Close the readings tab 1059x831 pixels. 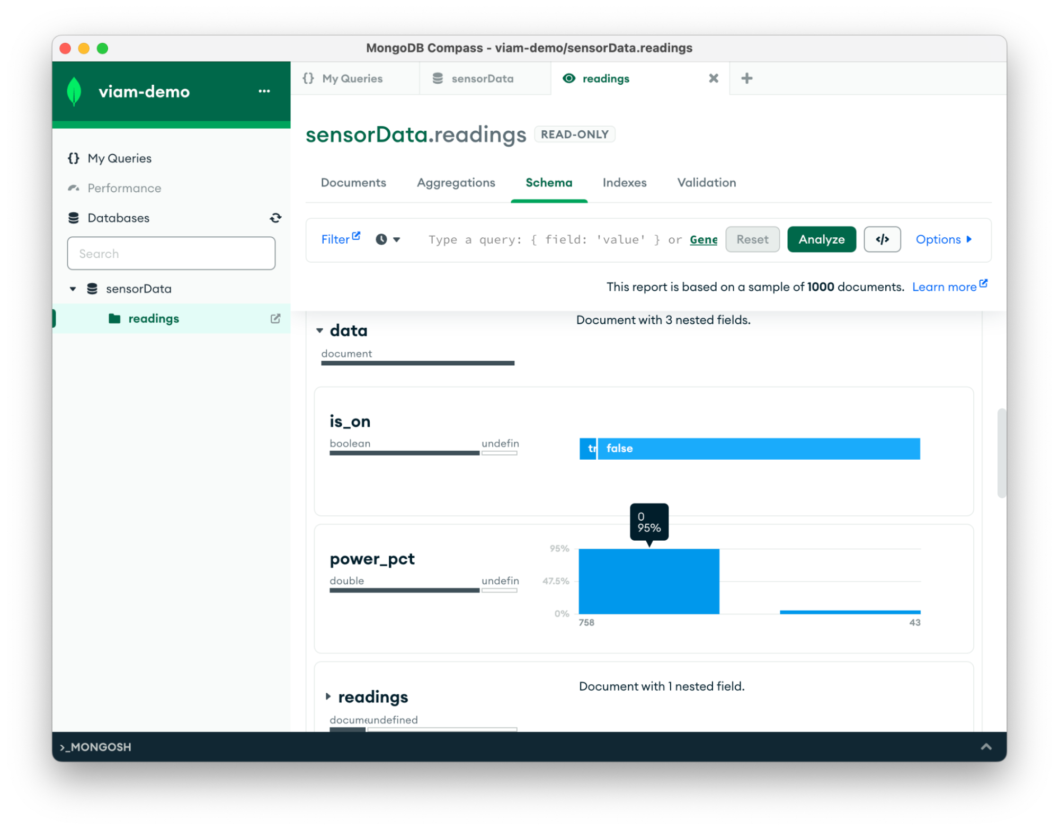coord(713,78)
